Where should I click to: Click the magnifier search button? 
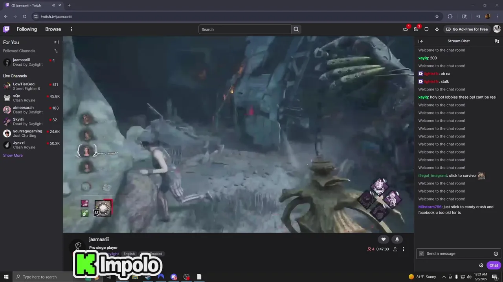[x=296, y=29]
